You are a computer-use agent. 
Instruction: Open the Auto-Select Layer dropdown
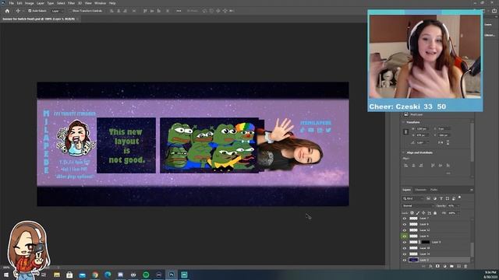tap(58, 11)
